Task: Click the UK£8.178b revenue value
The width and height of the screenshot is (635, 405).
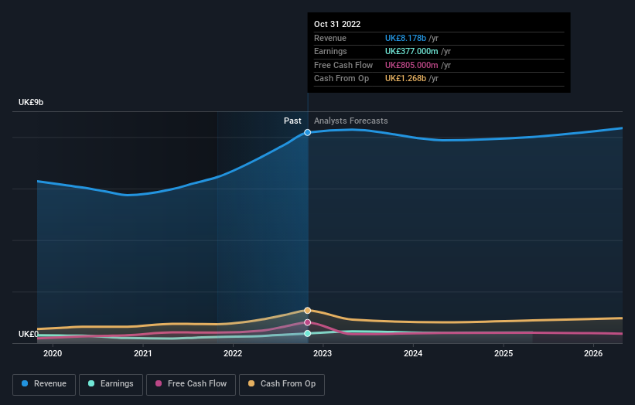Action: pyautogui.click(x=405, y=38)
